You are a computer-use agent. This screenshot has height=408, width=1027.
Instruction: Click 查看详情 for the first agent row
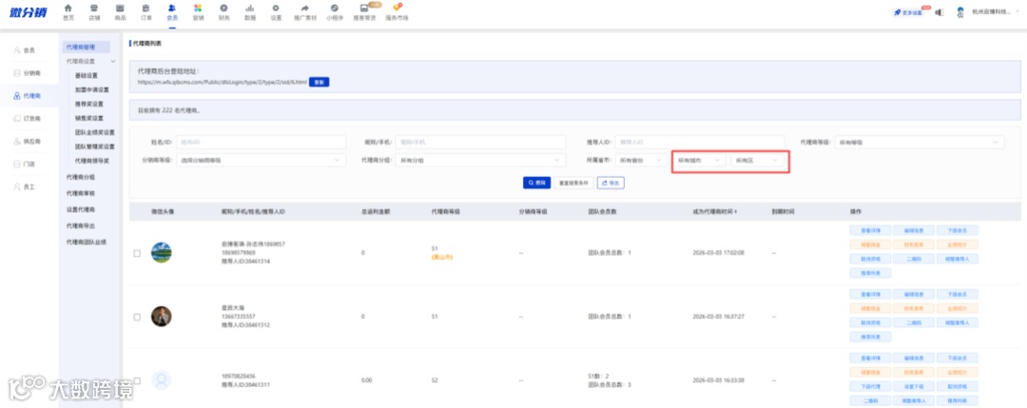coord(870,230)
